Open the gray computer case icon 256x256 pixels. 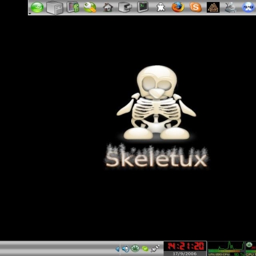(x=54, y=8)
